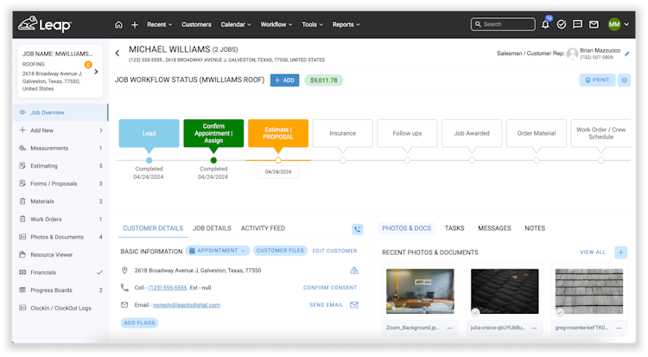Image resolution: width=648 pixels, height=357 pixels.
Task: Switch to the Tasks tab
Action: pos(454,228)
